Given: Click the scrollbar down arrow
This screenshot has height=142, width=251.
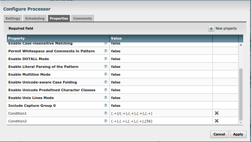Looking at the screenshot, I should (240, 123).
